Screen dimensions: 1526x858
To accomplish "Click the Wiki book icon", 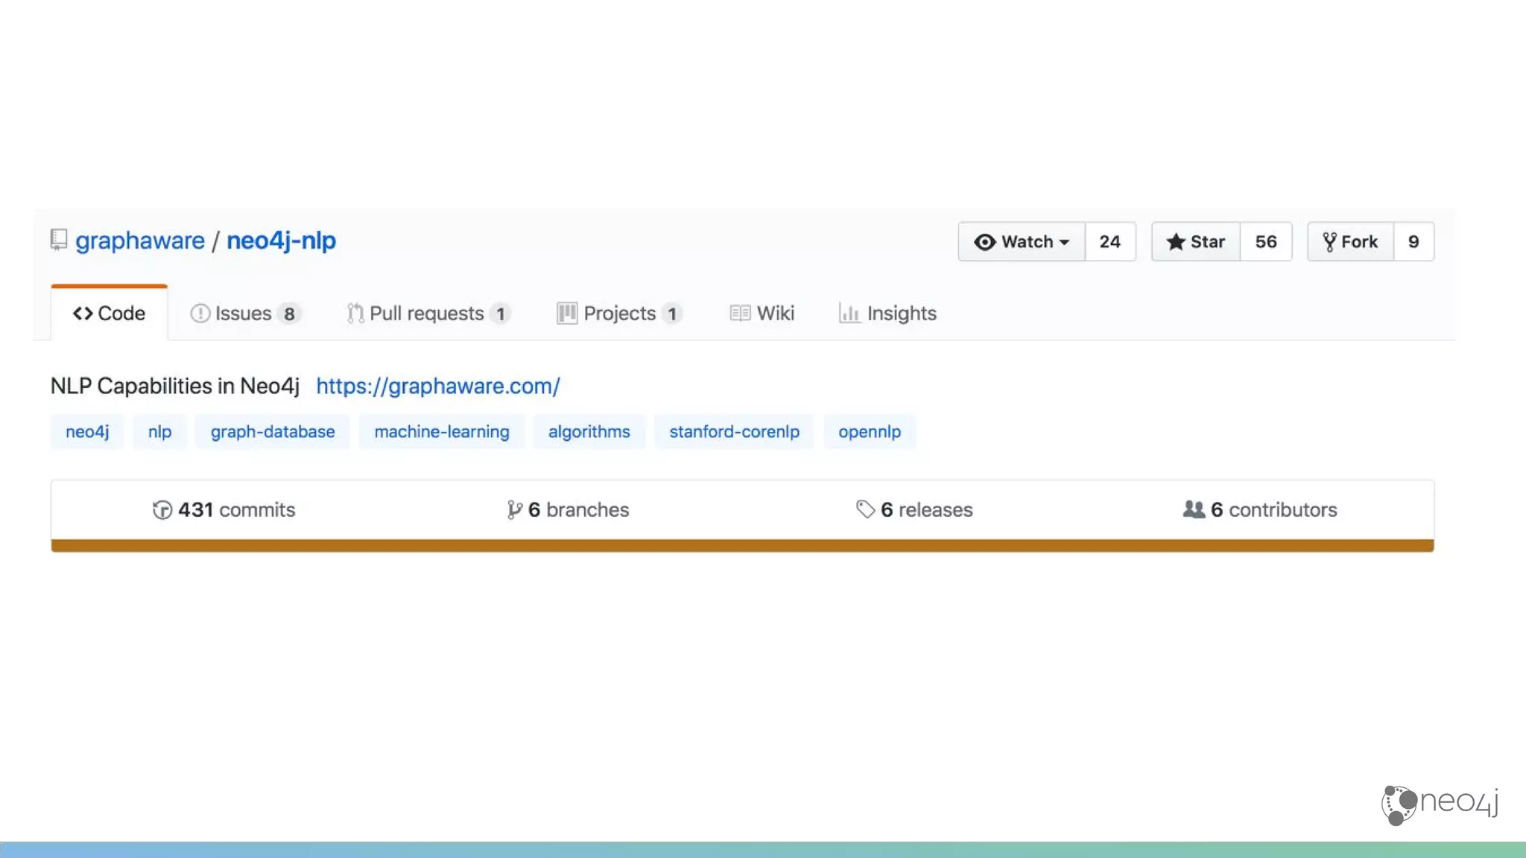I will point(740,314).
